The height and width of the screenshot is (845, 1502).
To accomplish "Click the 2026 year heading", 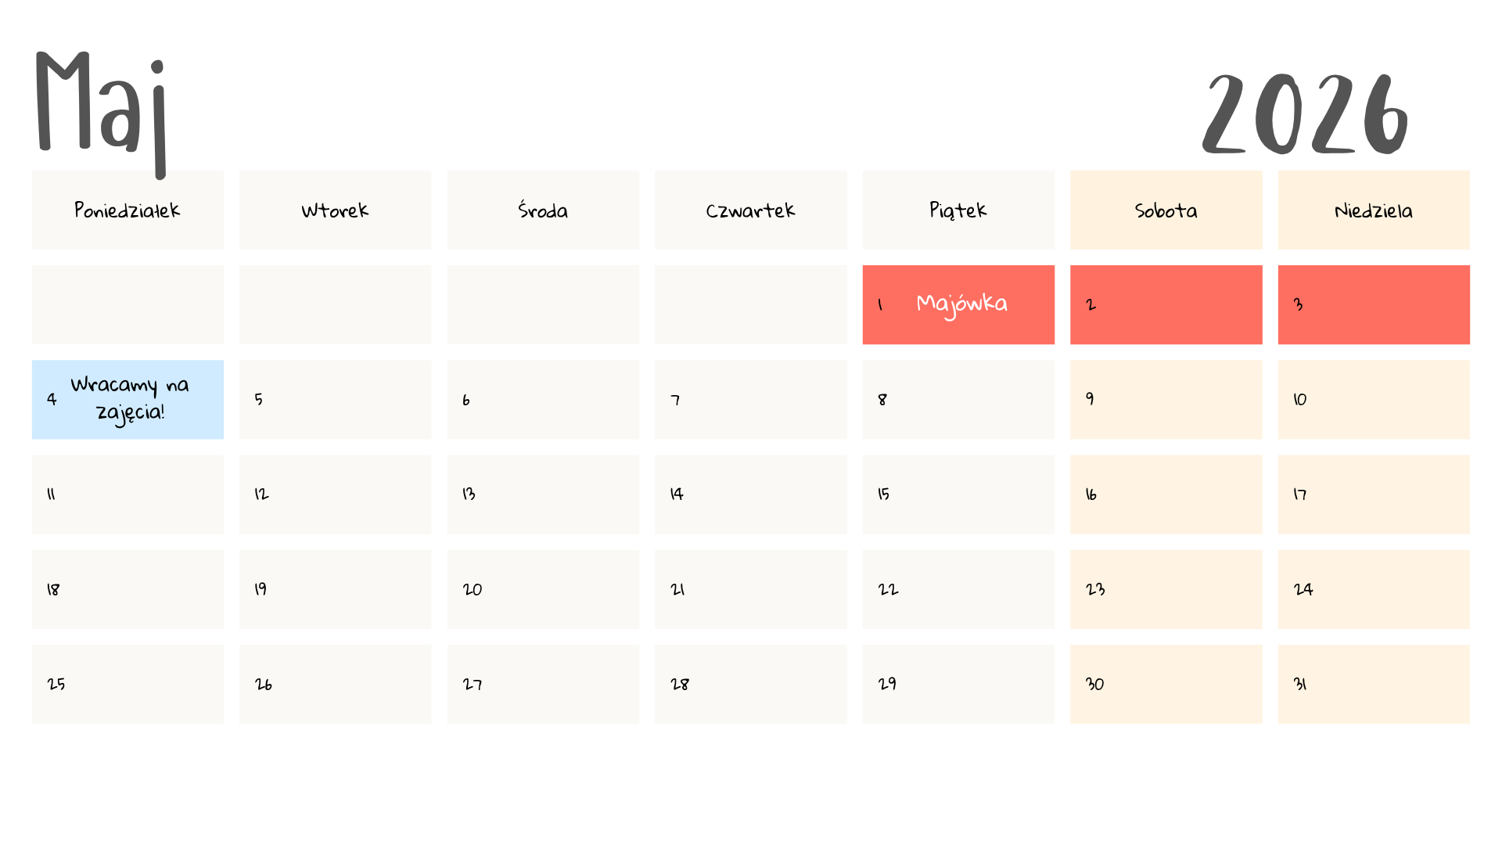I will 1305,115.
